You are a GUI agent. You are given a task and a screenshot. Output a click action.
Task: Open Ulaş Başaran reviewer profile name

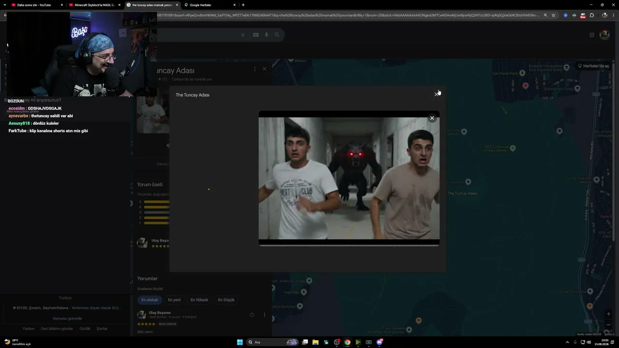tap(160, 313)
